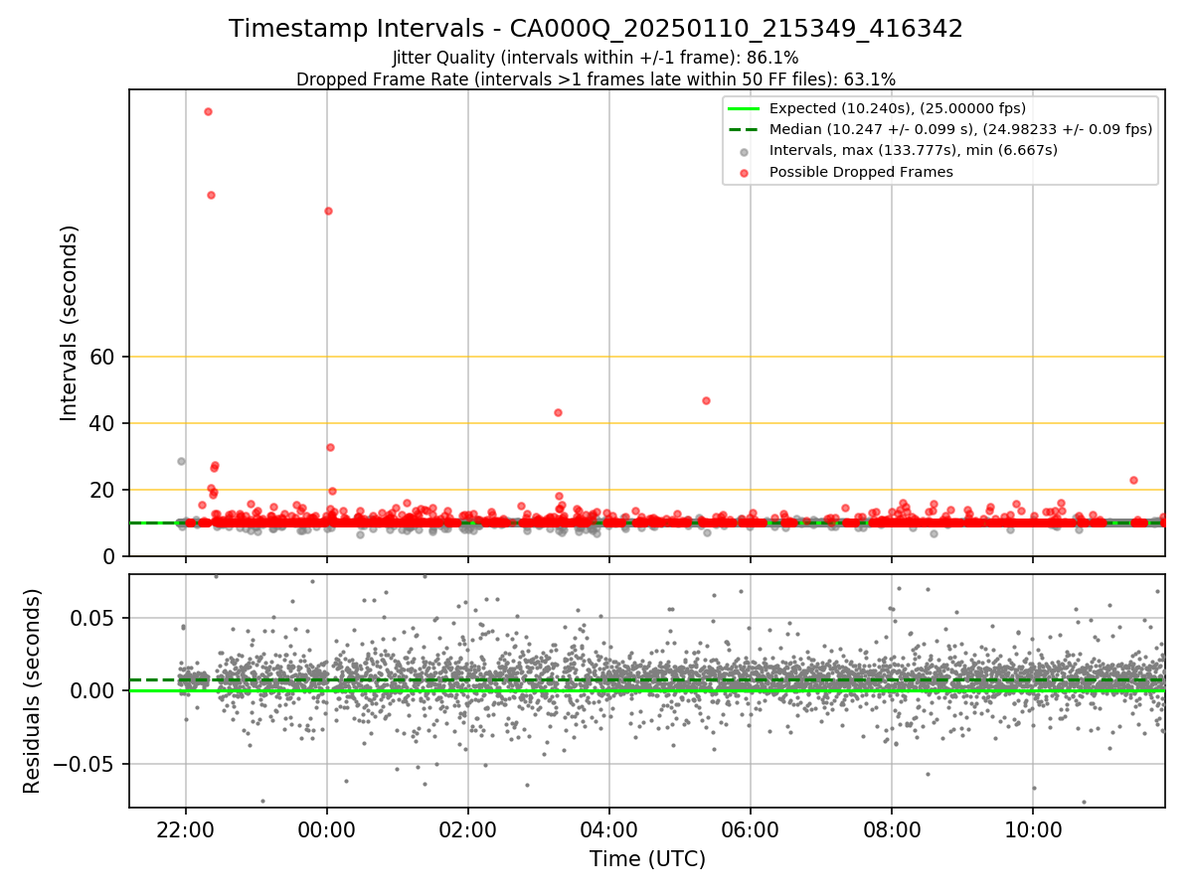1193x894 pixels.
Task: Click the '10:00' x-axis tick label
Action: tap(1033, 827)
